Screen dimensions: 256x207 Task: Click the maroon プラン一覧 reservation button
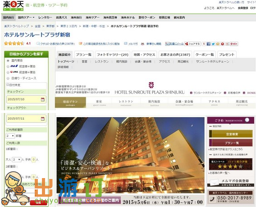coord(231,143)
